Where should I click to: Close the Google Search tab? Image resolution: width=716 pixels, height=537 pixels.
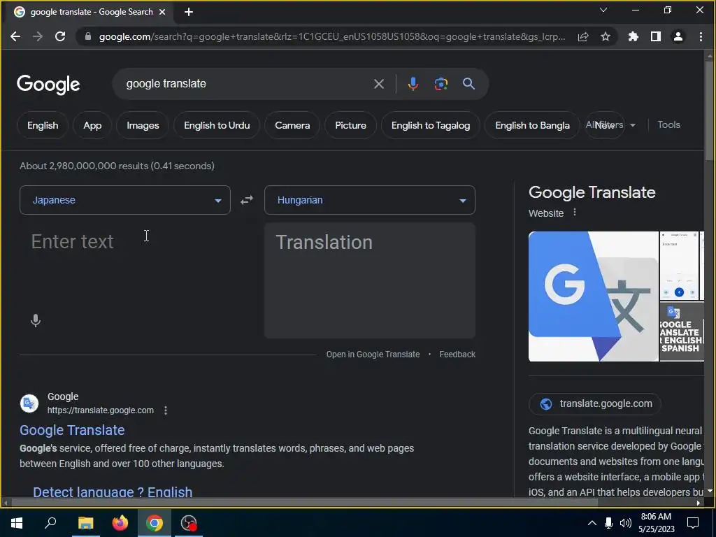(162, 13)
